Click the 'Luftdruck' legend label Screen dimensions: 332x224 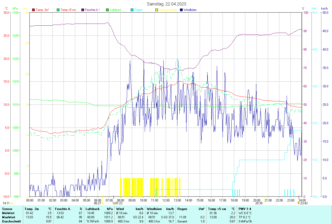pos(116,10)
